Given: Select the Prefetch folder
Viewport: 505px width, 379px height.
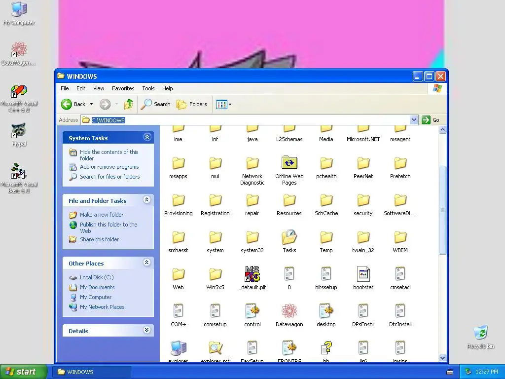Looking at the screenshot, I should 400,168.
